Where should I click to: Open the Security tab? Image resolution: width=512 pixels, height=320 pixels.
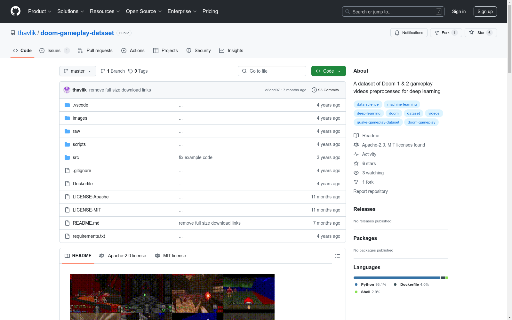pyautogui.click(x=199, y=51)
